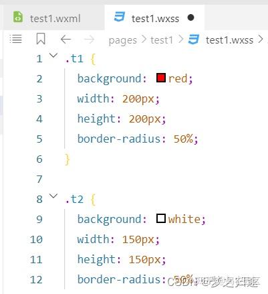Collapse the .t2 rule fold arrow

click(53, 196)
